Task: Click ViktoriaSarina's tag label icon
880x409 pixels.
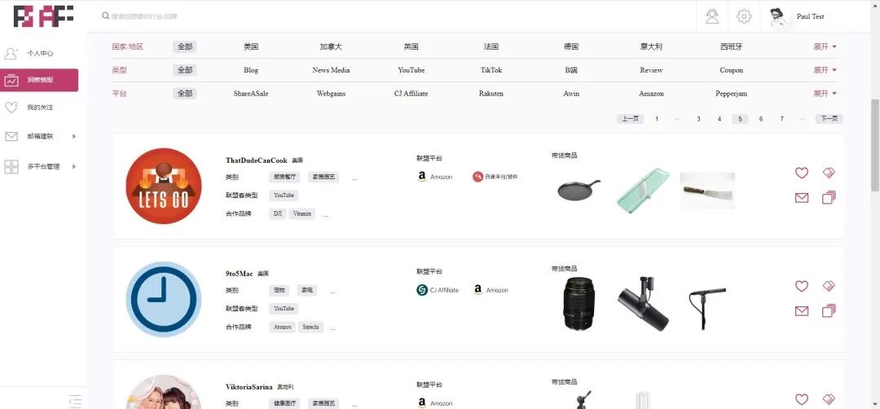Action: point(829,399)
